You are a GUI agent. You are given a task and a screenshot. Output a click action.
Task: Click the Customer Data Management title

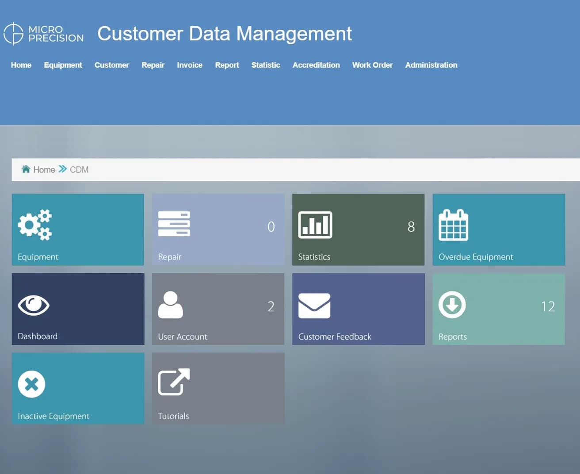(x=225, y=34)
